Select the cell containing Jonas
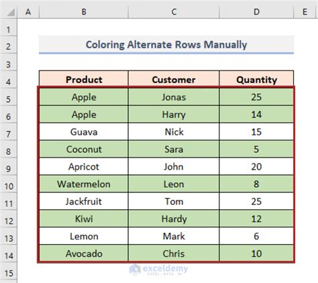The image size is (318, 283). [174, 97]
